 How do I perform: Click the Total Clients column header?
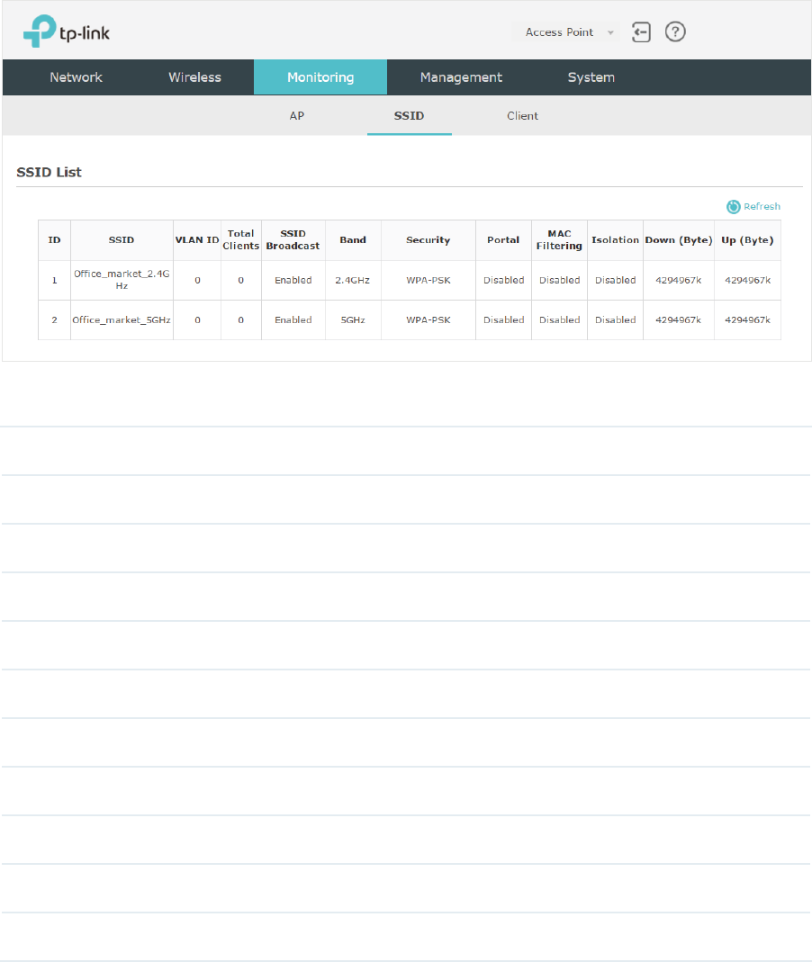tap(241, 240)
